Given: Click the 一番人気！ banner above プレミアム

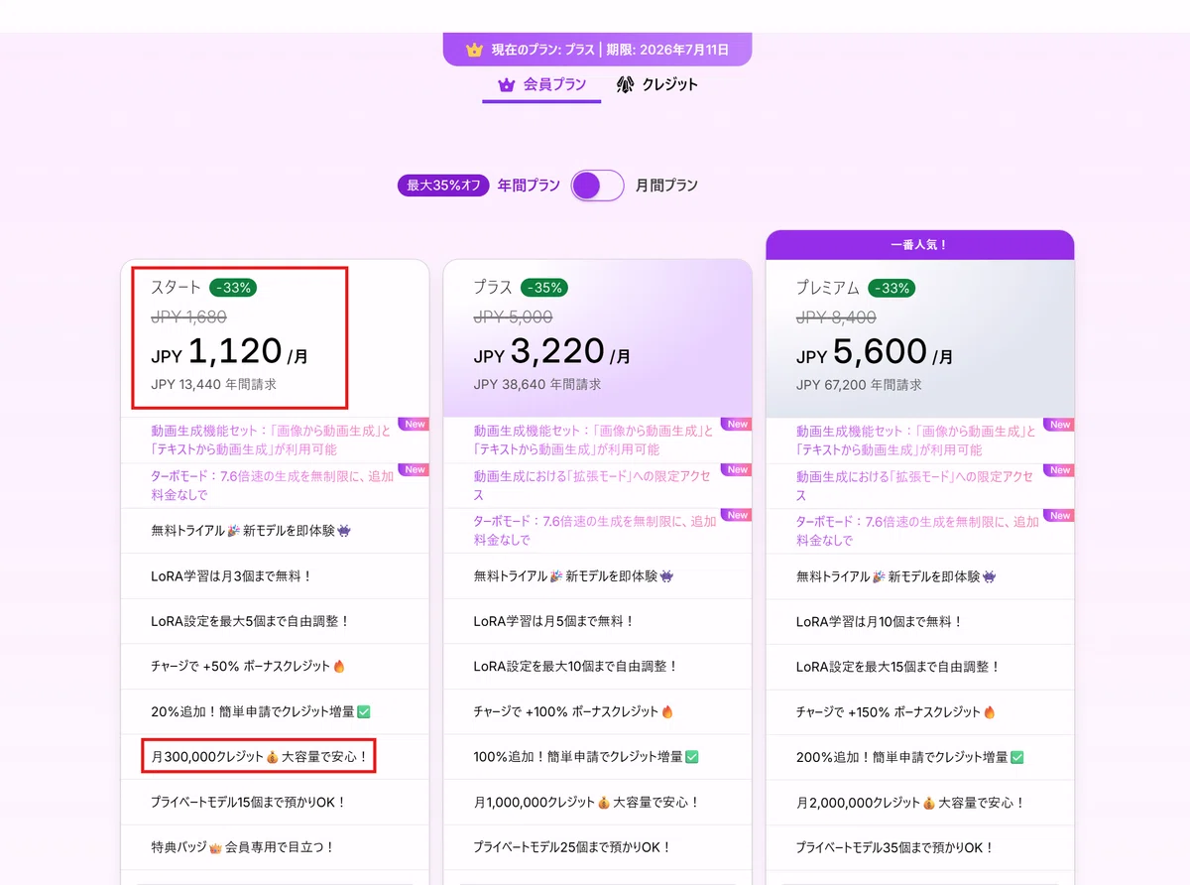Looking at the screenshot, I should coord(920,244).
